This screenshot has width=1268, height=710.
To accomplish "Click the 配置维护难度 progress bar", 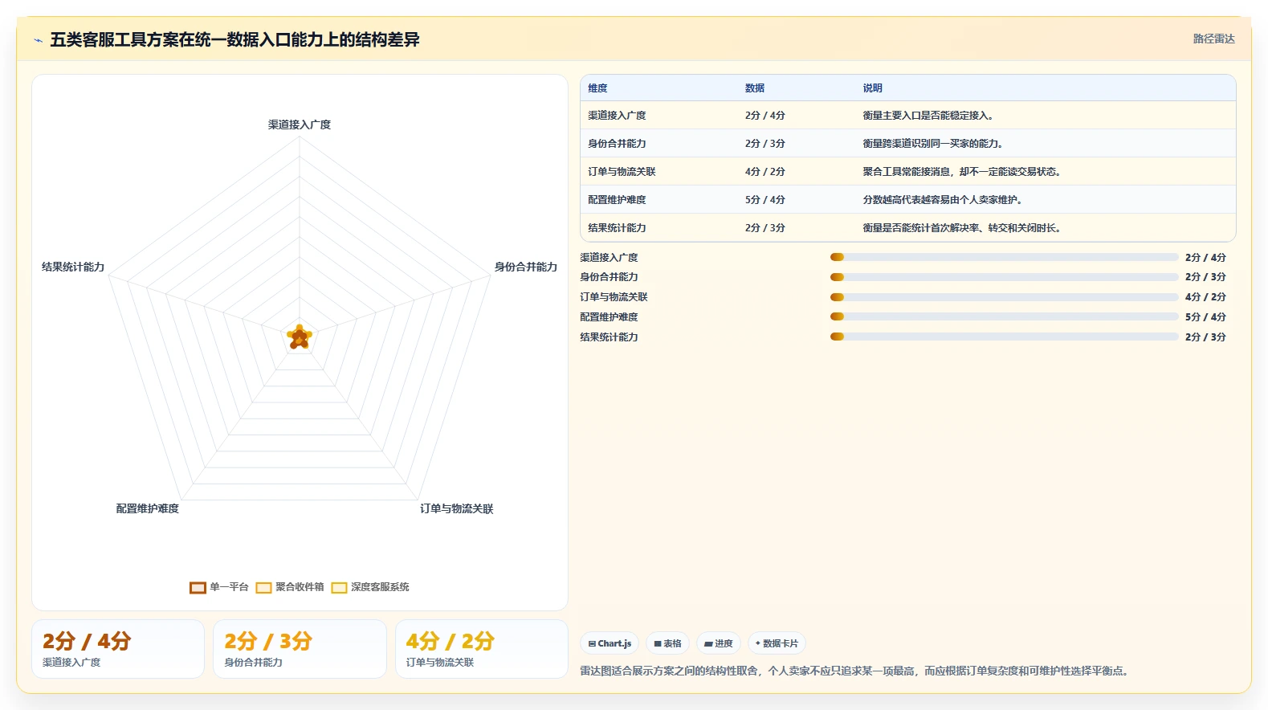I will point(1004,316).
